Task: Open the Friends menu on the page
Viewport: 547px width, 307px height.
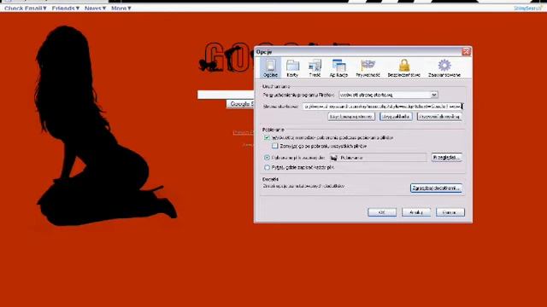Action: (x=66, y=8)
